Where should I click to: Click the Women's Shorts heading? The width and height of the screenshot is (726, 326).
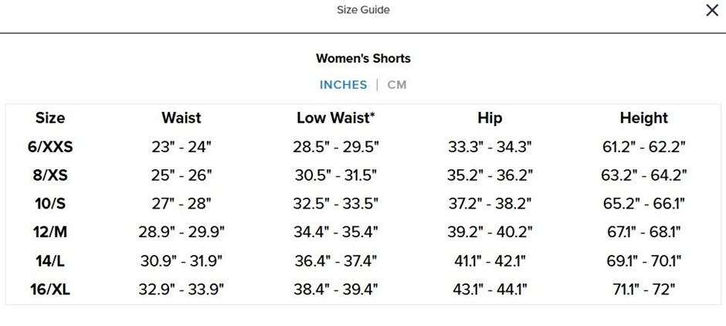pyautogui.click(x=363, y=58)
